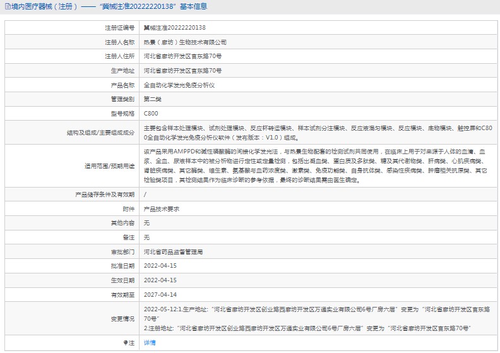Click the 生效日期 value 2022-04-15

160,280
